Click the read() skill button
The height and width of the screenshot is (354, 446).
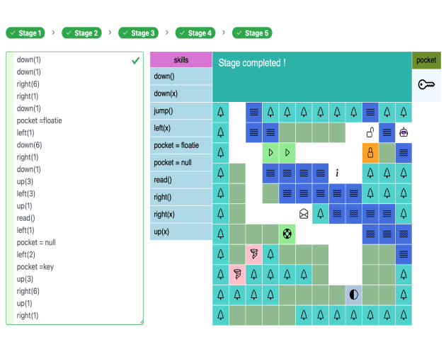181,180
